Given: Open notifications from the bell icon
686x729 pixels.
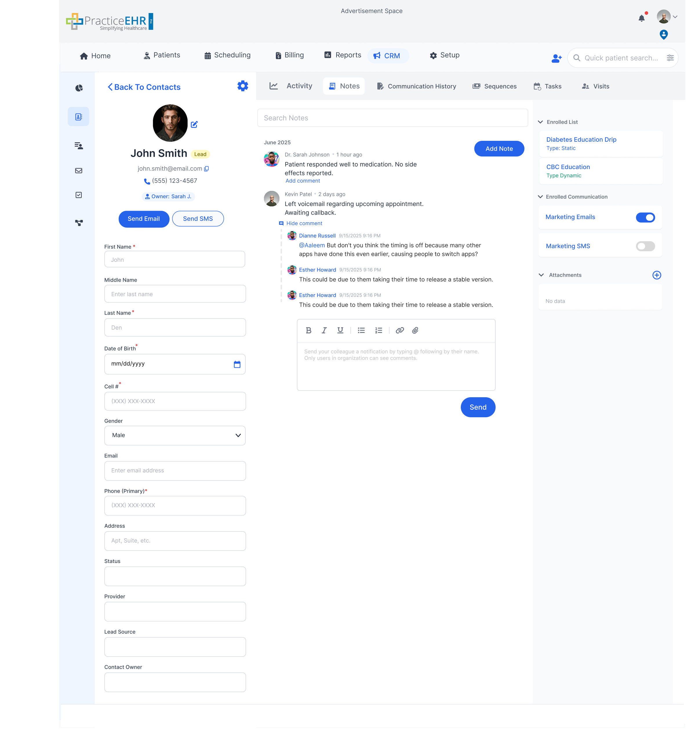Looking at the screenshot, I should coord(642,18).
